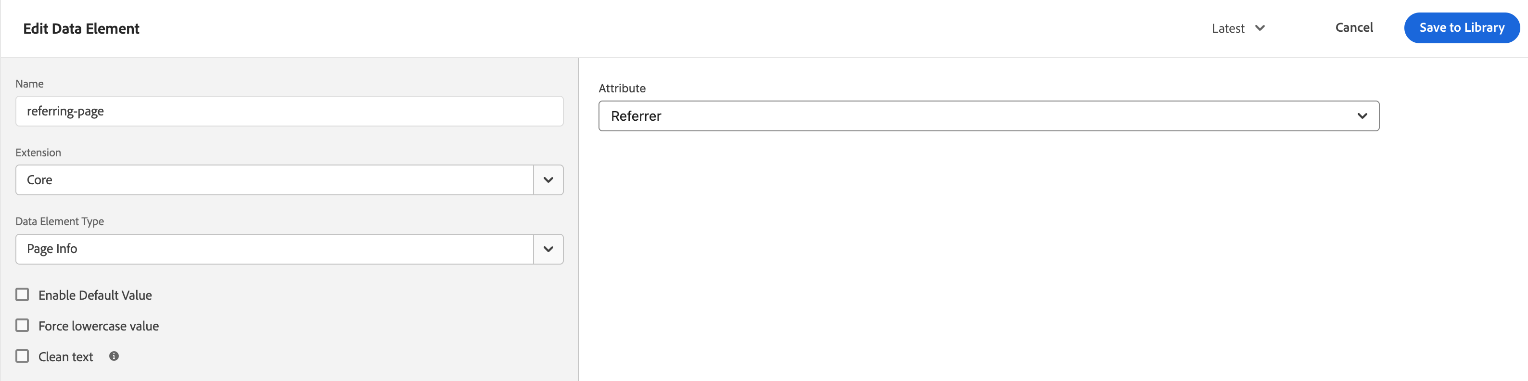This screenshot has width=1528, height=381.
Task: Click the Save to Library button
Action: click(x=1462, y=27)
